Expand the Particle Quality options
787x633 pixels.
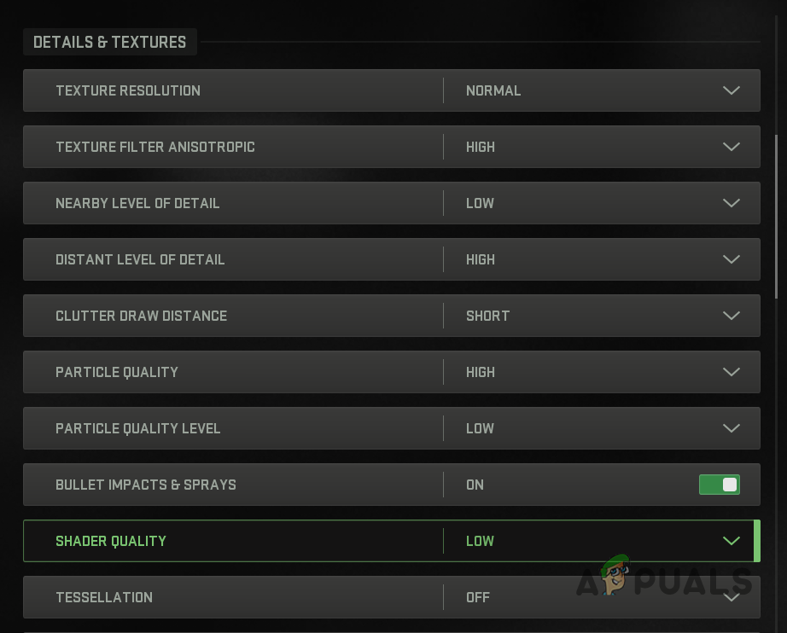point(731,372)
